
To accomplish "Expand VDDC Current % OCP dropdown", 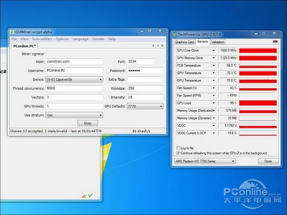I will tap(214, 133).
